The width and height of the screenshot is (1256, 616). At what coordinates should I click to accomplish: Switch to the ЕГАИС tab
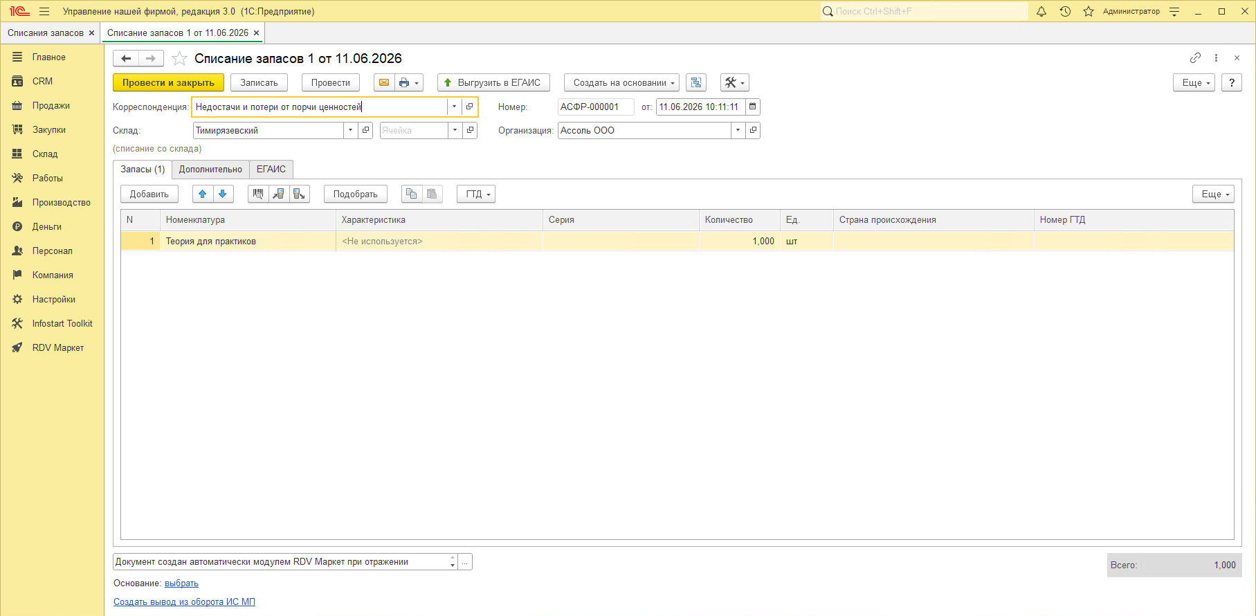tap(271, 169)
